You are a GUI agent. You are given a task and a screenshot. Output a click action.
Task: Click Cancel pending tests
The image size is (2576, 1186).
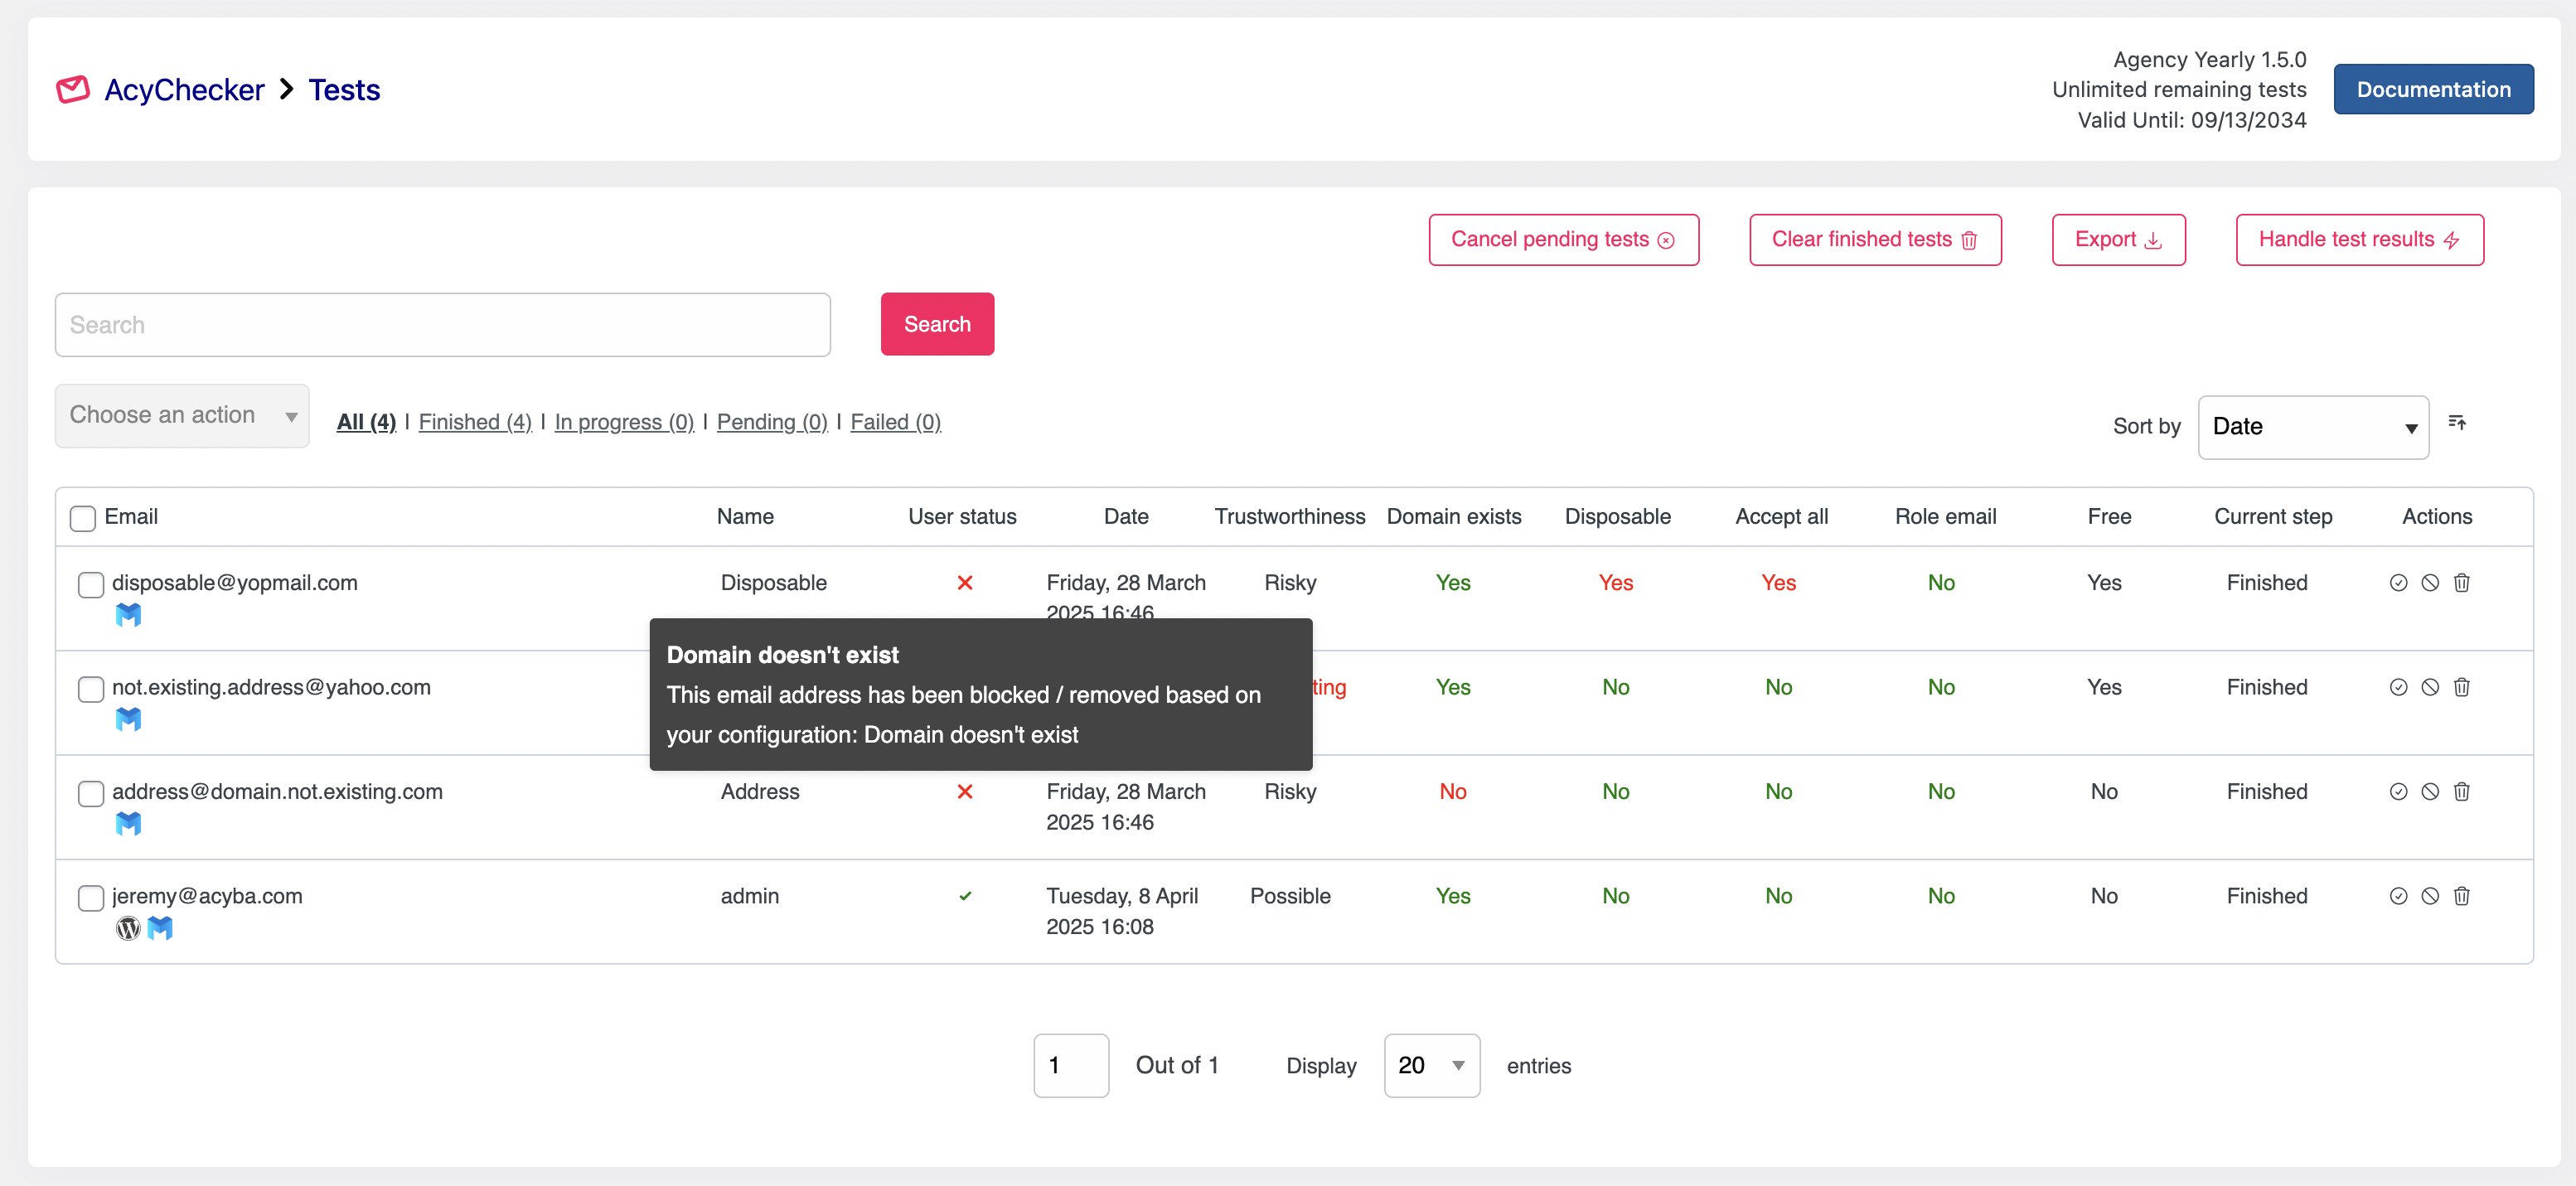(x=1563, y=240)
